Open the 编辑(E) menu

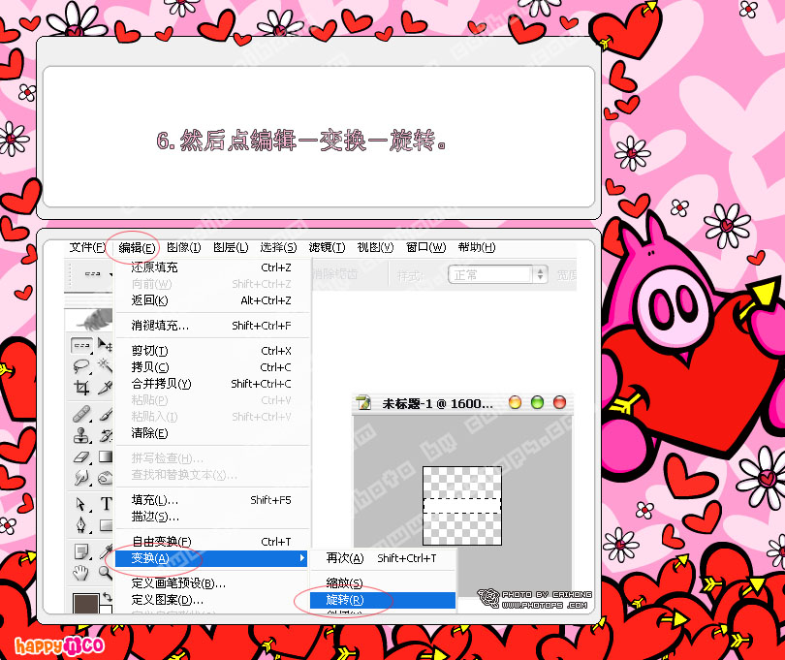137,247
